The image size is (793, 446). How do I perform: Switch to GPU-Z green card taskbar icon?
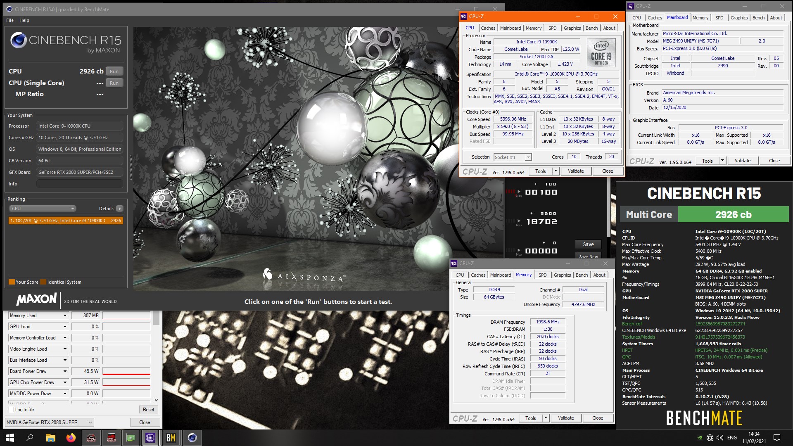point(131,438)
